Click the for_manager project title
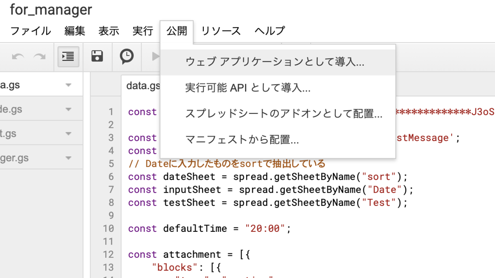This screenshot has height=278, width=495. [51, 9]
